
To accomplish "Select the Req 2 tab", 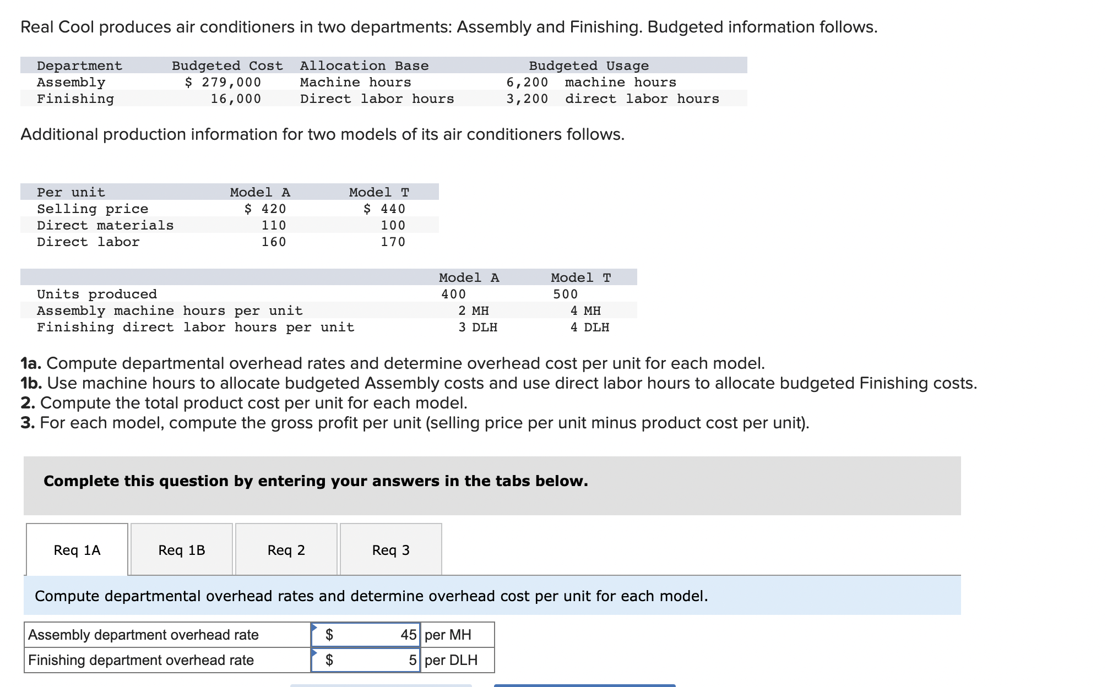I will [286, 550].
